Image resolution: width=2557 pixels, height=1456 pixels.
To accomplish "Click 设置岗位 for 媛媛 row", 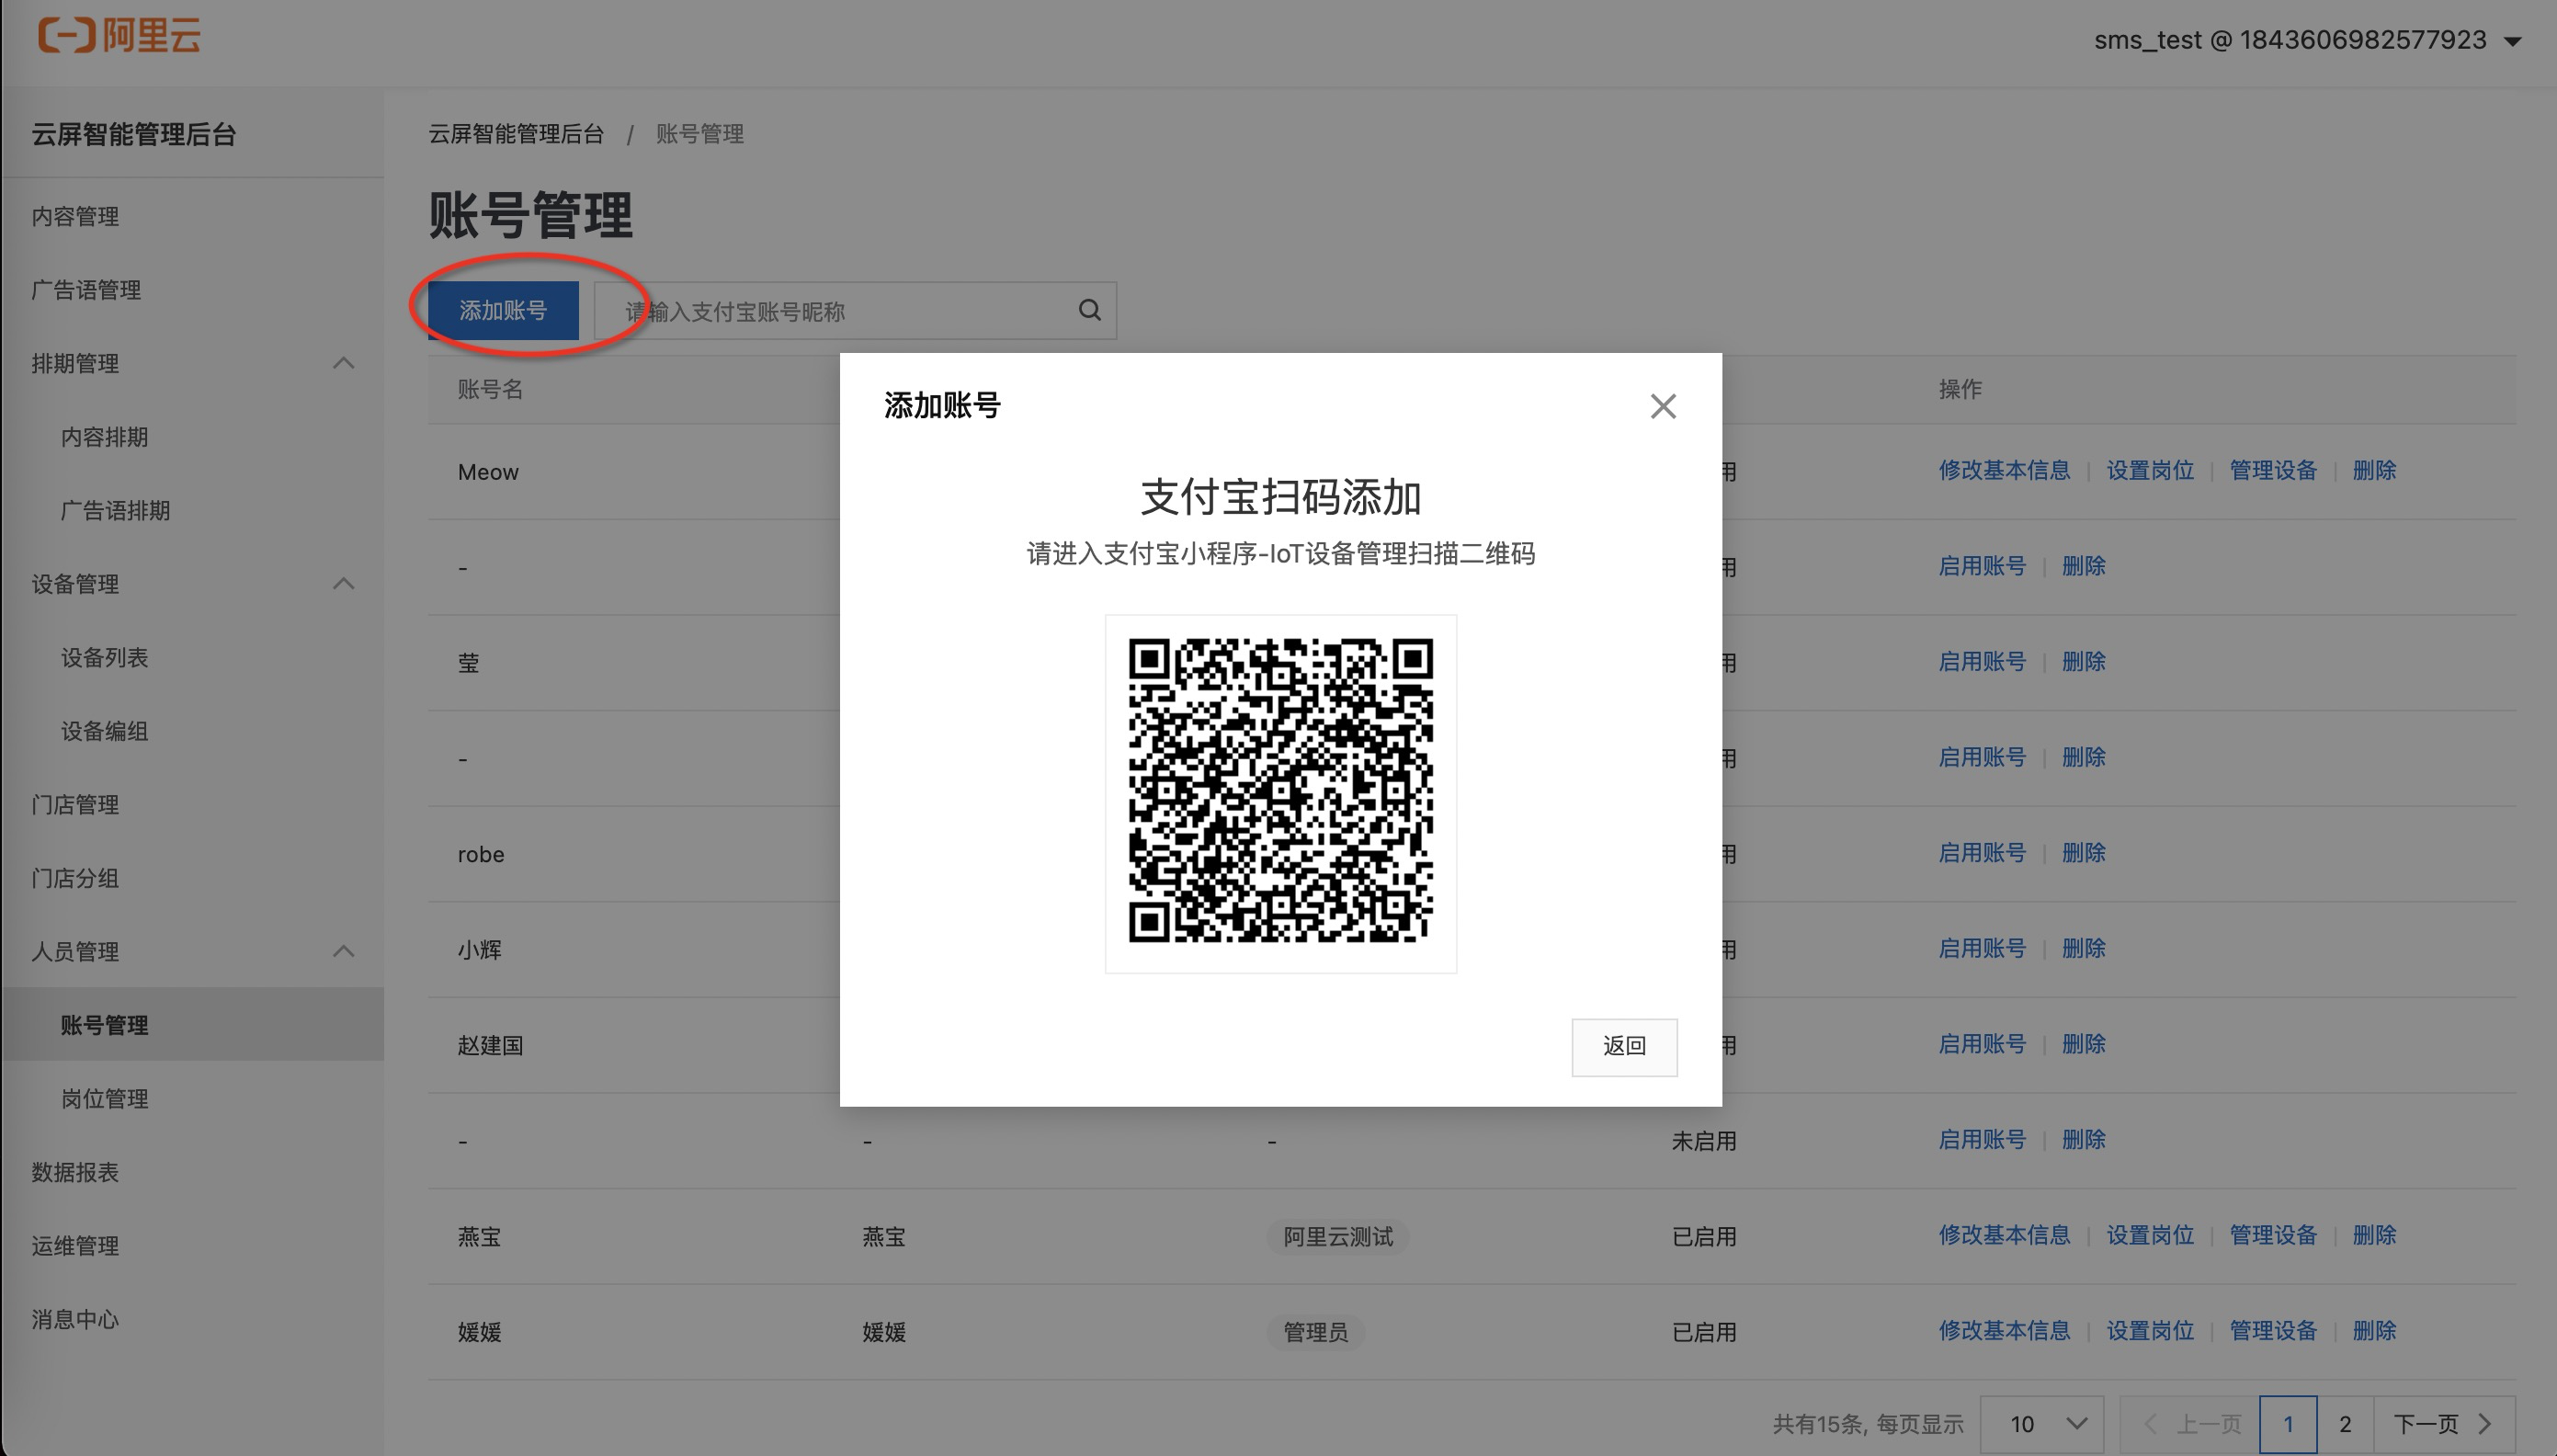I will pos(2149,1331).
